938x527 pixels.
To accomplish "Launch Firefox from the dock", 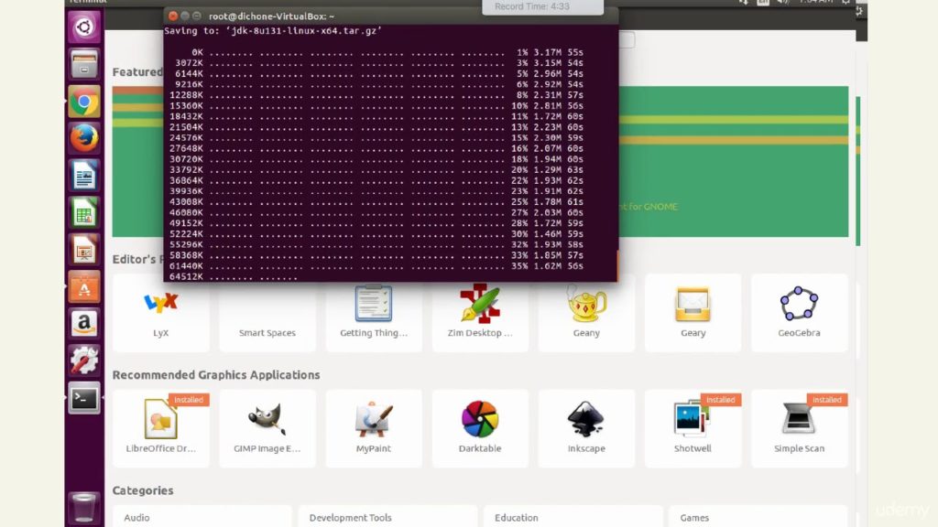I will pyautogui.click(x=83, y=138).
